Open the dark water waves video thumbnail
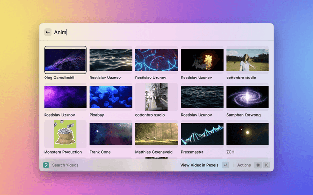313x195 pixels. tap(111, 60)
